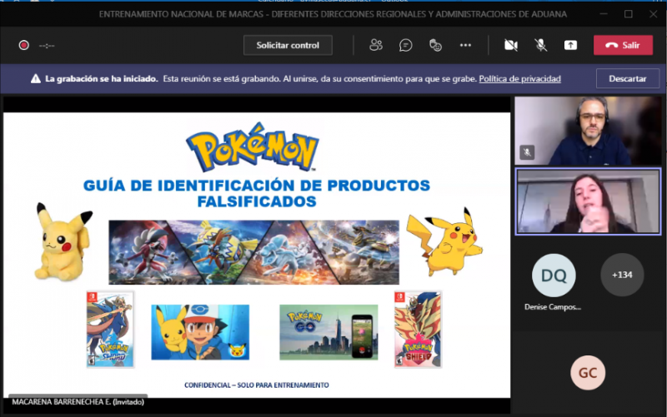Viewport: 667px width, 417px height.
Task: Select the active speaker woman video tile
Action: coord(588,201)
